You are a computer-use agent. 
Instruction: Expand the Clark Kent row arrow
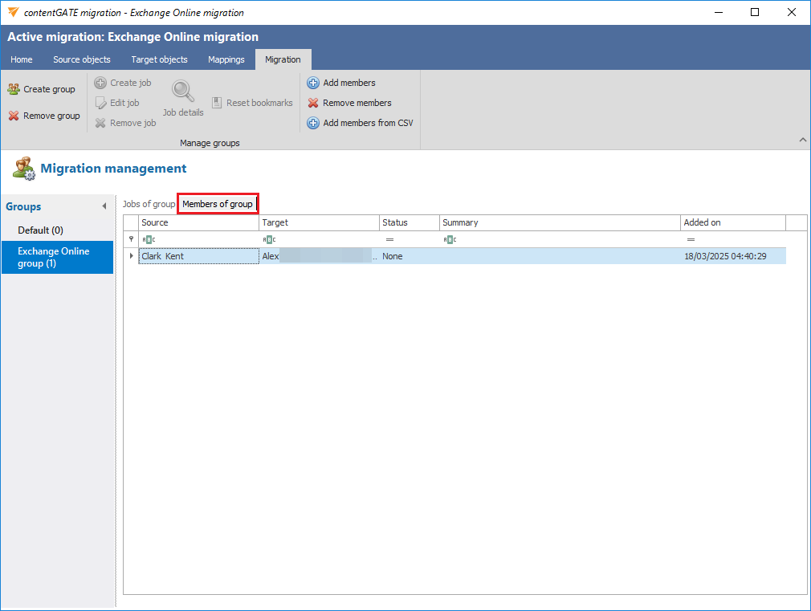131,256
